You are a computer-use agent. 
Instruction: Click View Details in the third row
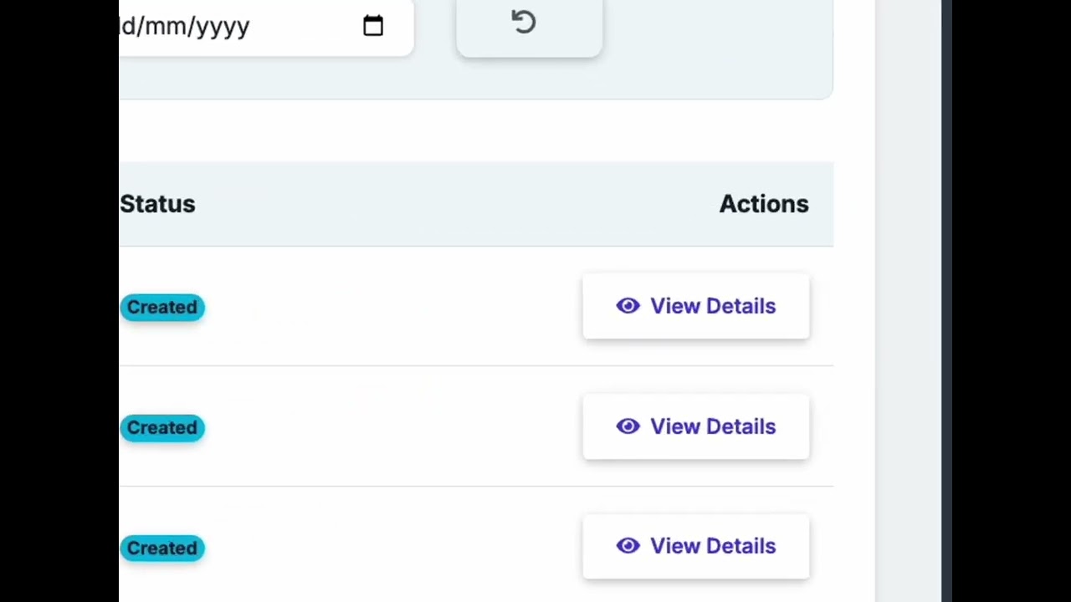(x=696, y=546)
